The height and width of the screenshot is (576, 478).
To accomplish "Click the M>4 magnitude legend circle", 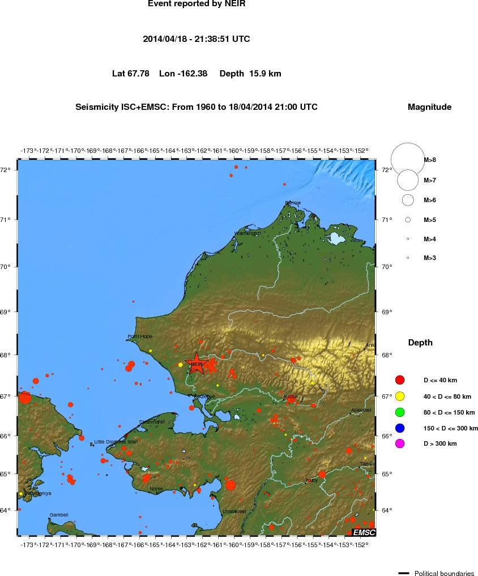I will click(408, 239).
